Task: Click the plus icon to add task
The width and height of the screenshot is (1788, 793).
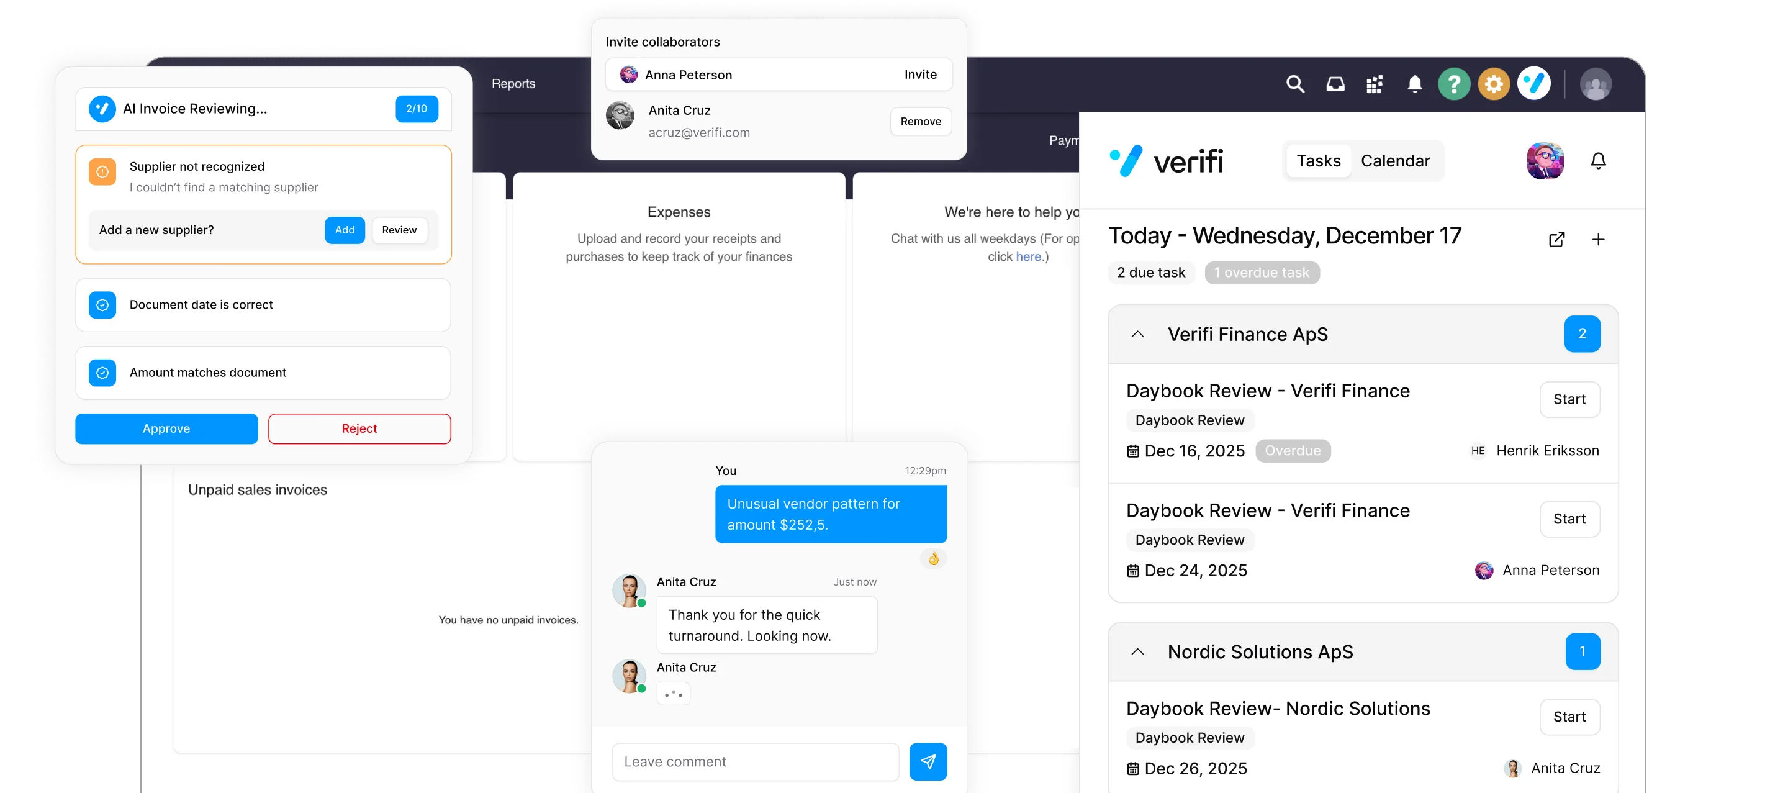Action: tap(1598, 240)
